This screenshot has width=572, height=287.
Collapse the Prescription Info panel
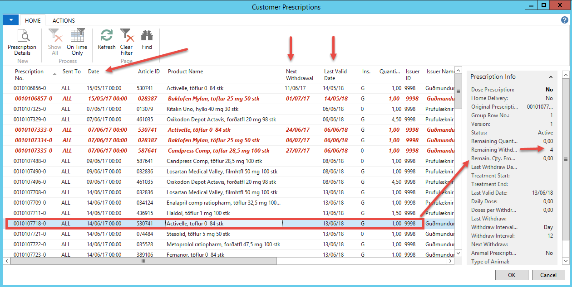(551, 77)
